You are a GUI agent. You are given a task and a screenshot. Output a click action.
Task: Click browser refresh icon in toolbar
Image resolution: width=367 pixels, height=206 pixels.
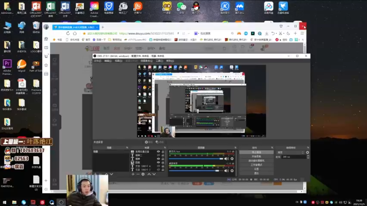click(68, 33)
